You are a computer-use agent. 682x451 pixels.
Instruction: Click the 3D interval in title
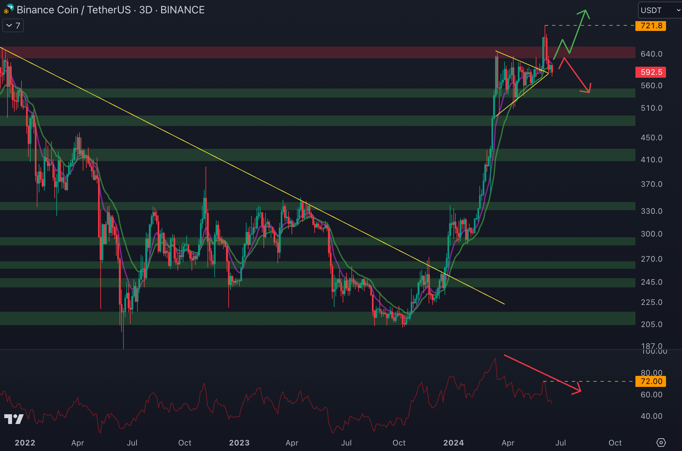tap(146, 10)
